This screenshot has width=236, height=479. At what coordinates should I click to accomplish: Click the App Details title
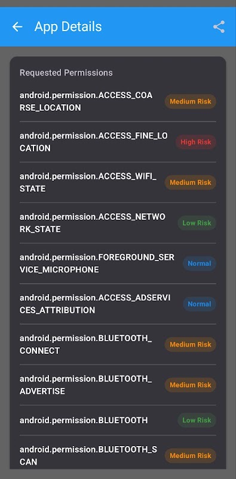pyautogui.click(x=68, y=27)
